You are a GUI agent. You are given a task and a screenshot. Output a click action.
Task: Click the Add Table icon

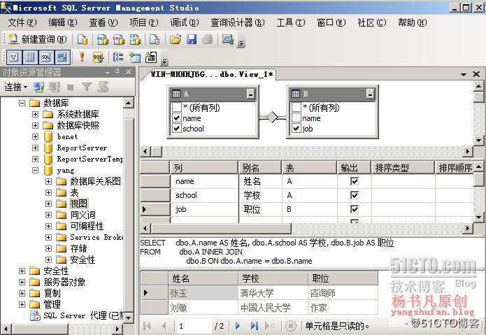(x=134, y=57)
